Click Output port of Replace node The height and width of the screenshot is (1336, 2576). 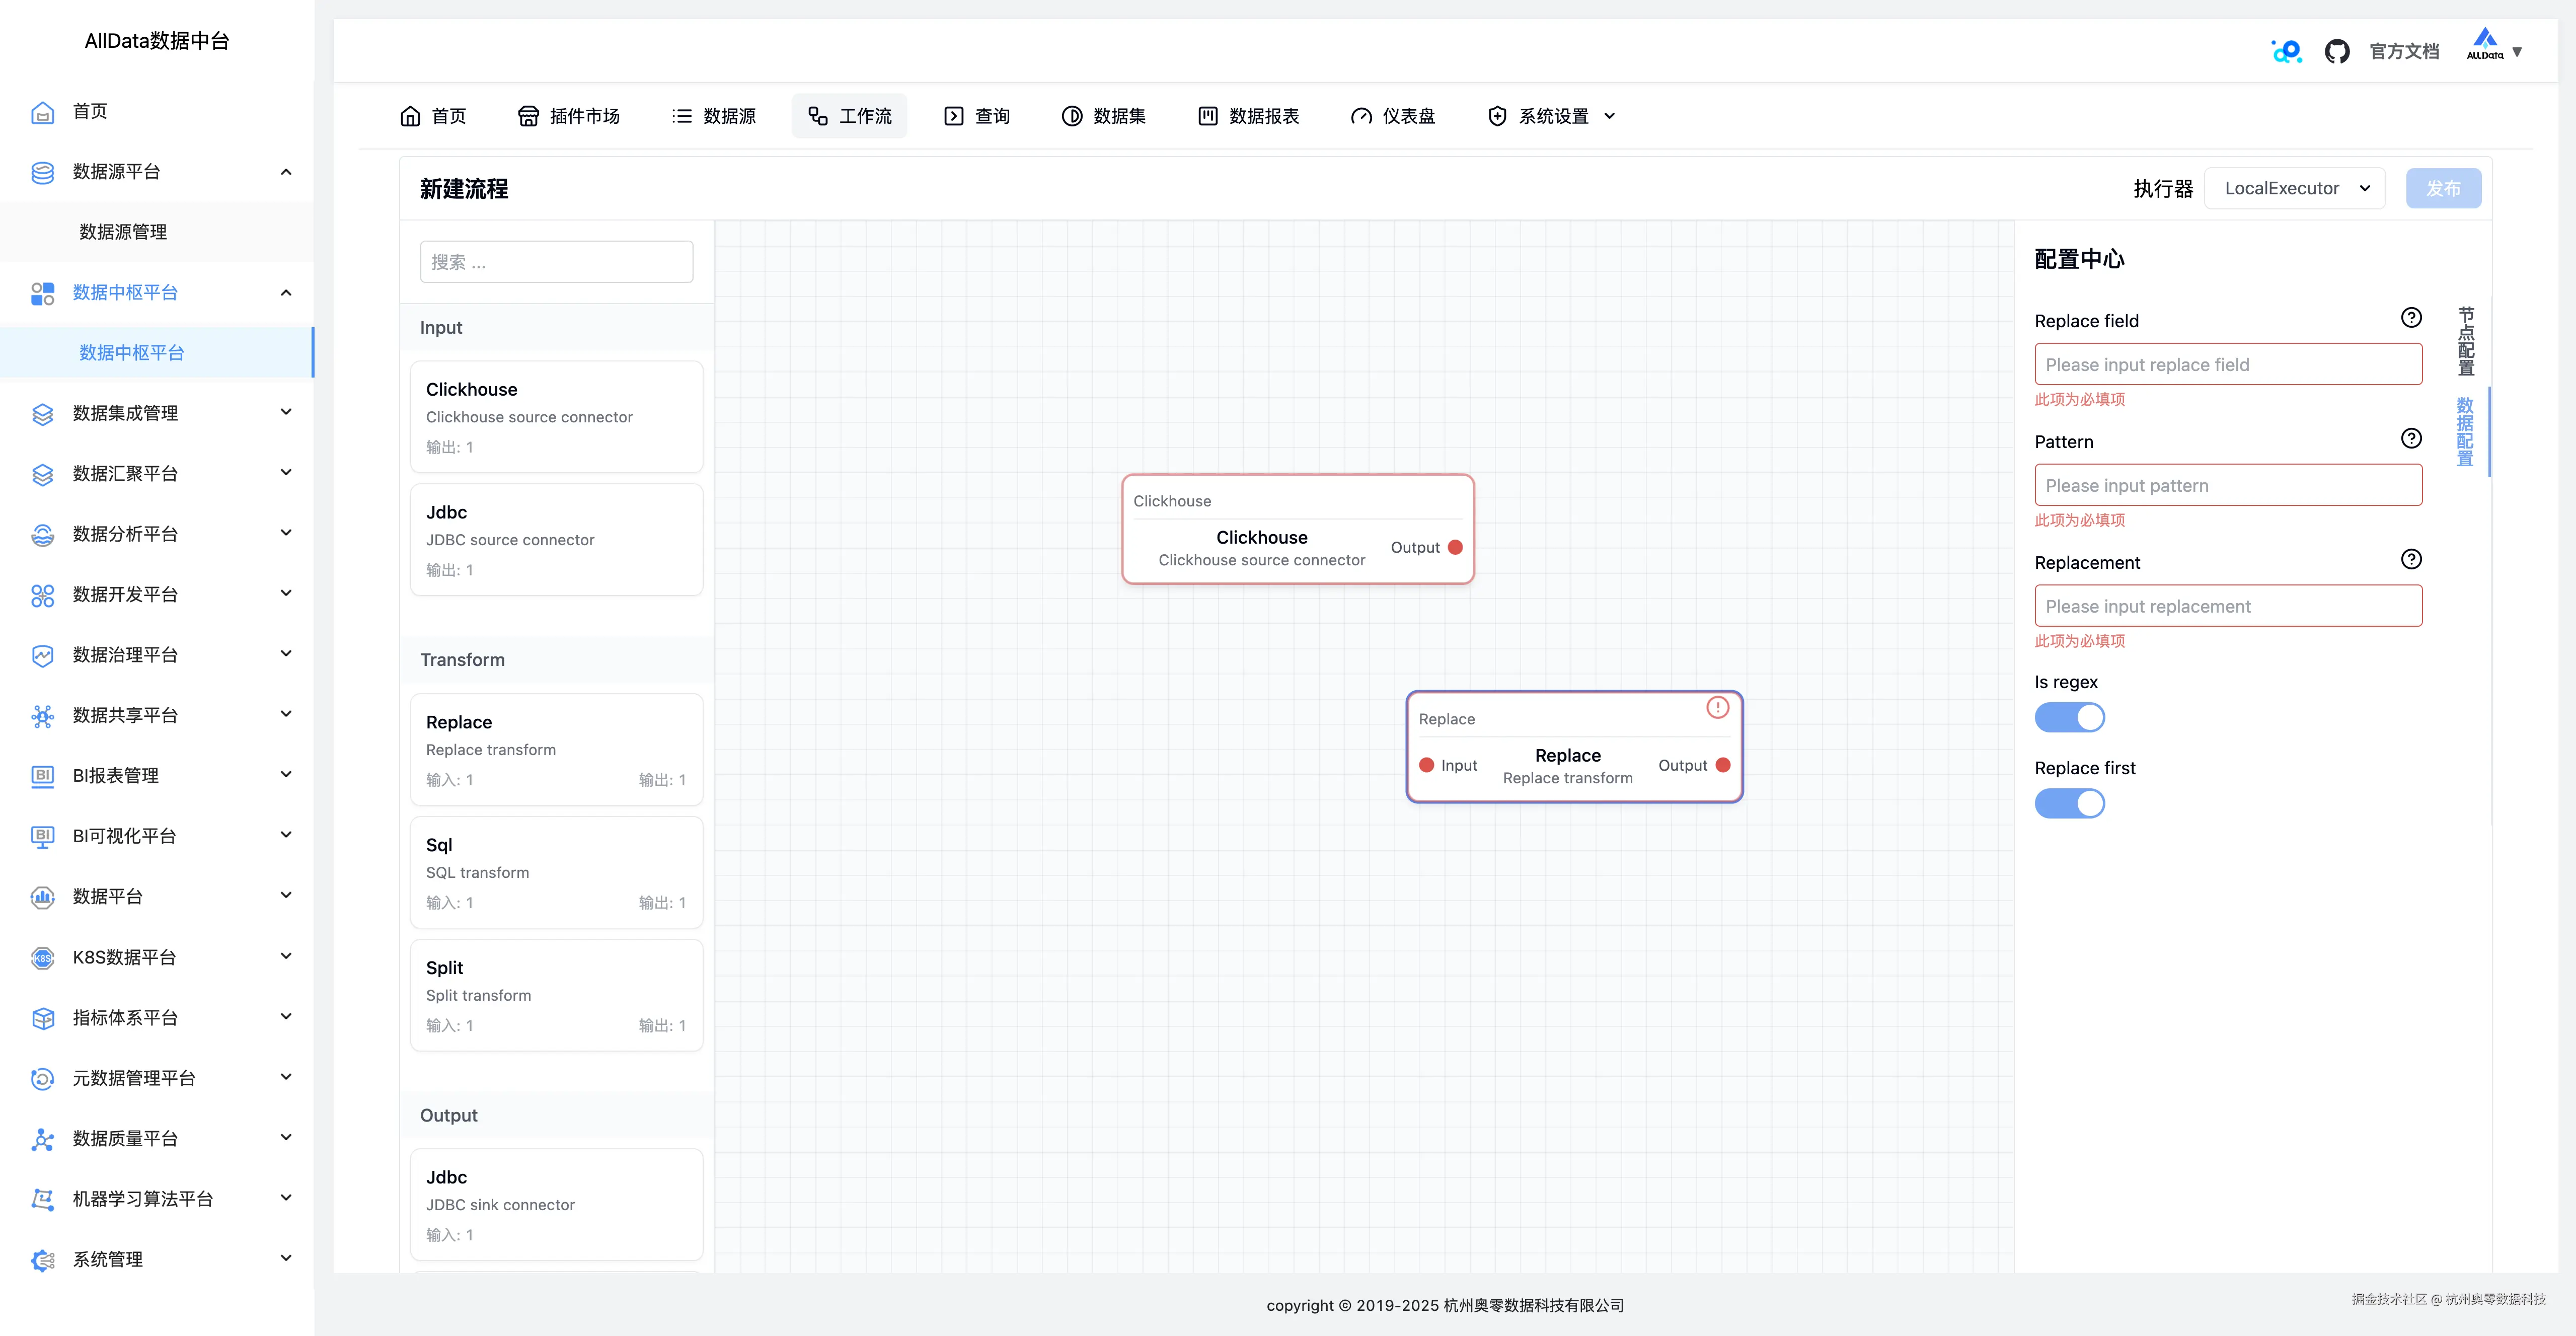coord(1723,766)
